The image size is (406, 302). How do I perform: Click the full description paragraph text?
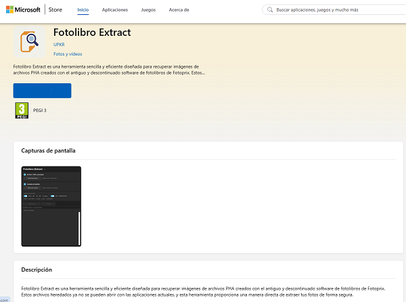(203, 292)
